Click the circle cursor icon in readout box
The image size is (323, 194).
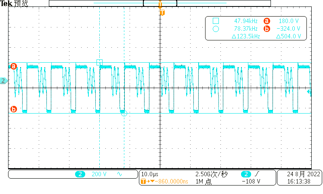216,29
